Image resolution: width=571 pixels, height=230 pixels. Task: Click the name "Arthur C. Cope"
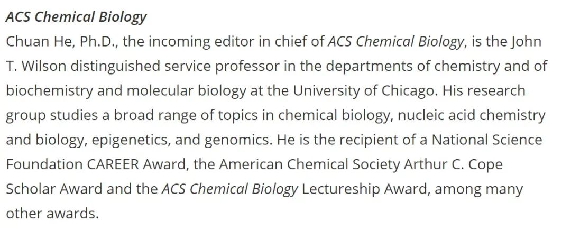pyautogui.click(x=453, y=165)
